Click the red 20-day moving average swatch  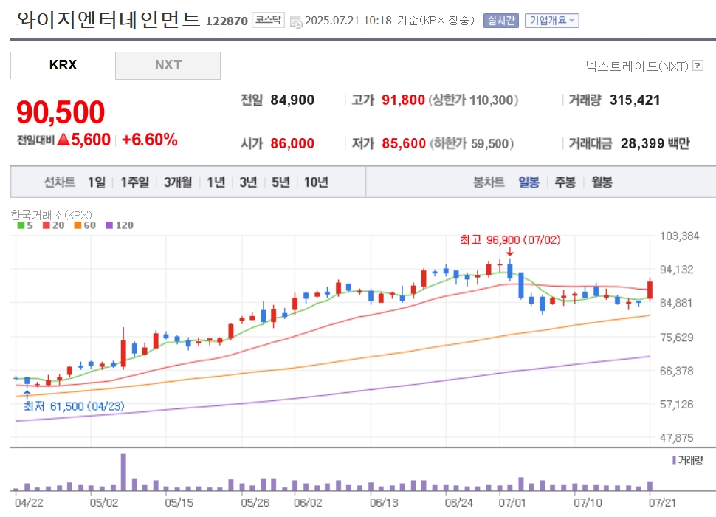pyautogui.click(x=46, y=225)
